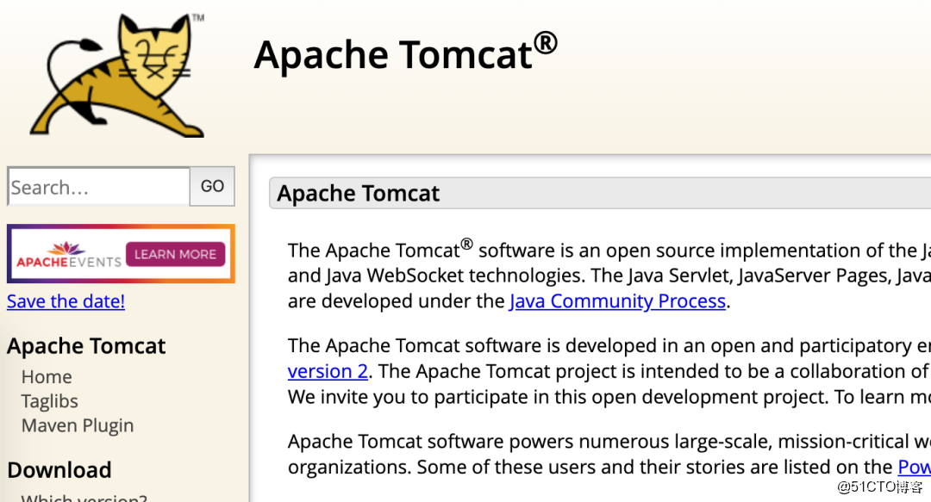Go to Home in sidebar
The height and width of the screenshot is (502, 931).
47,377
